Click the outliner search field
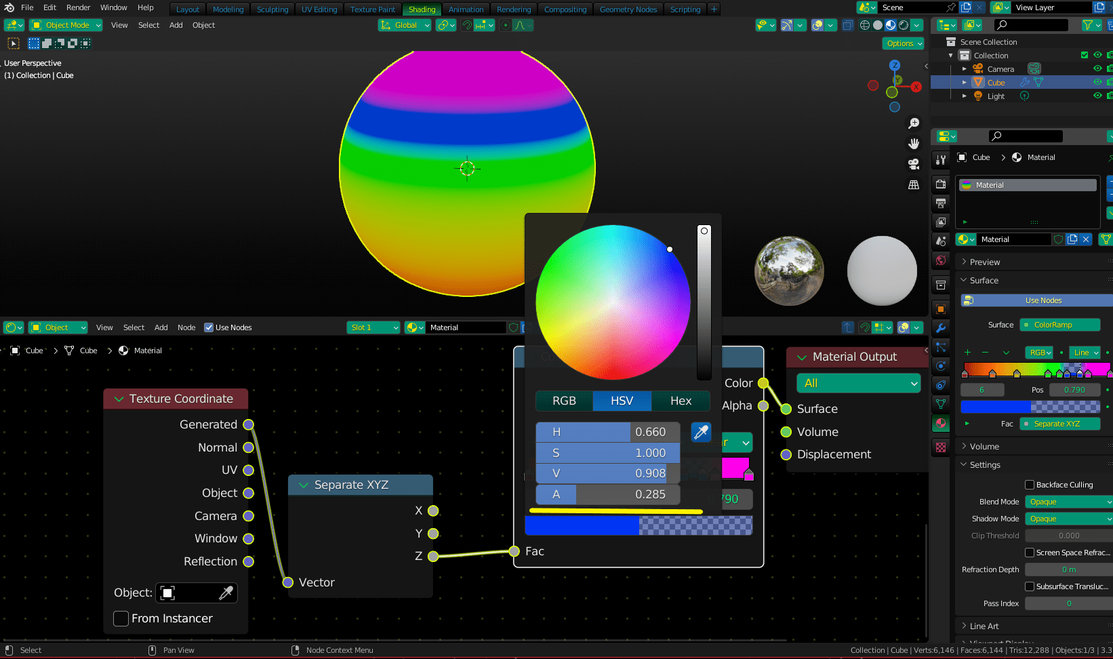 coord(1031,24)
